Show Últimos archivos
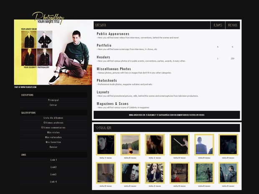This screenshot has width=259, height=194. 53,123
